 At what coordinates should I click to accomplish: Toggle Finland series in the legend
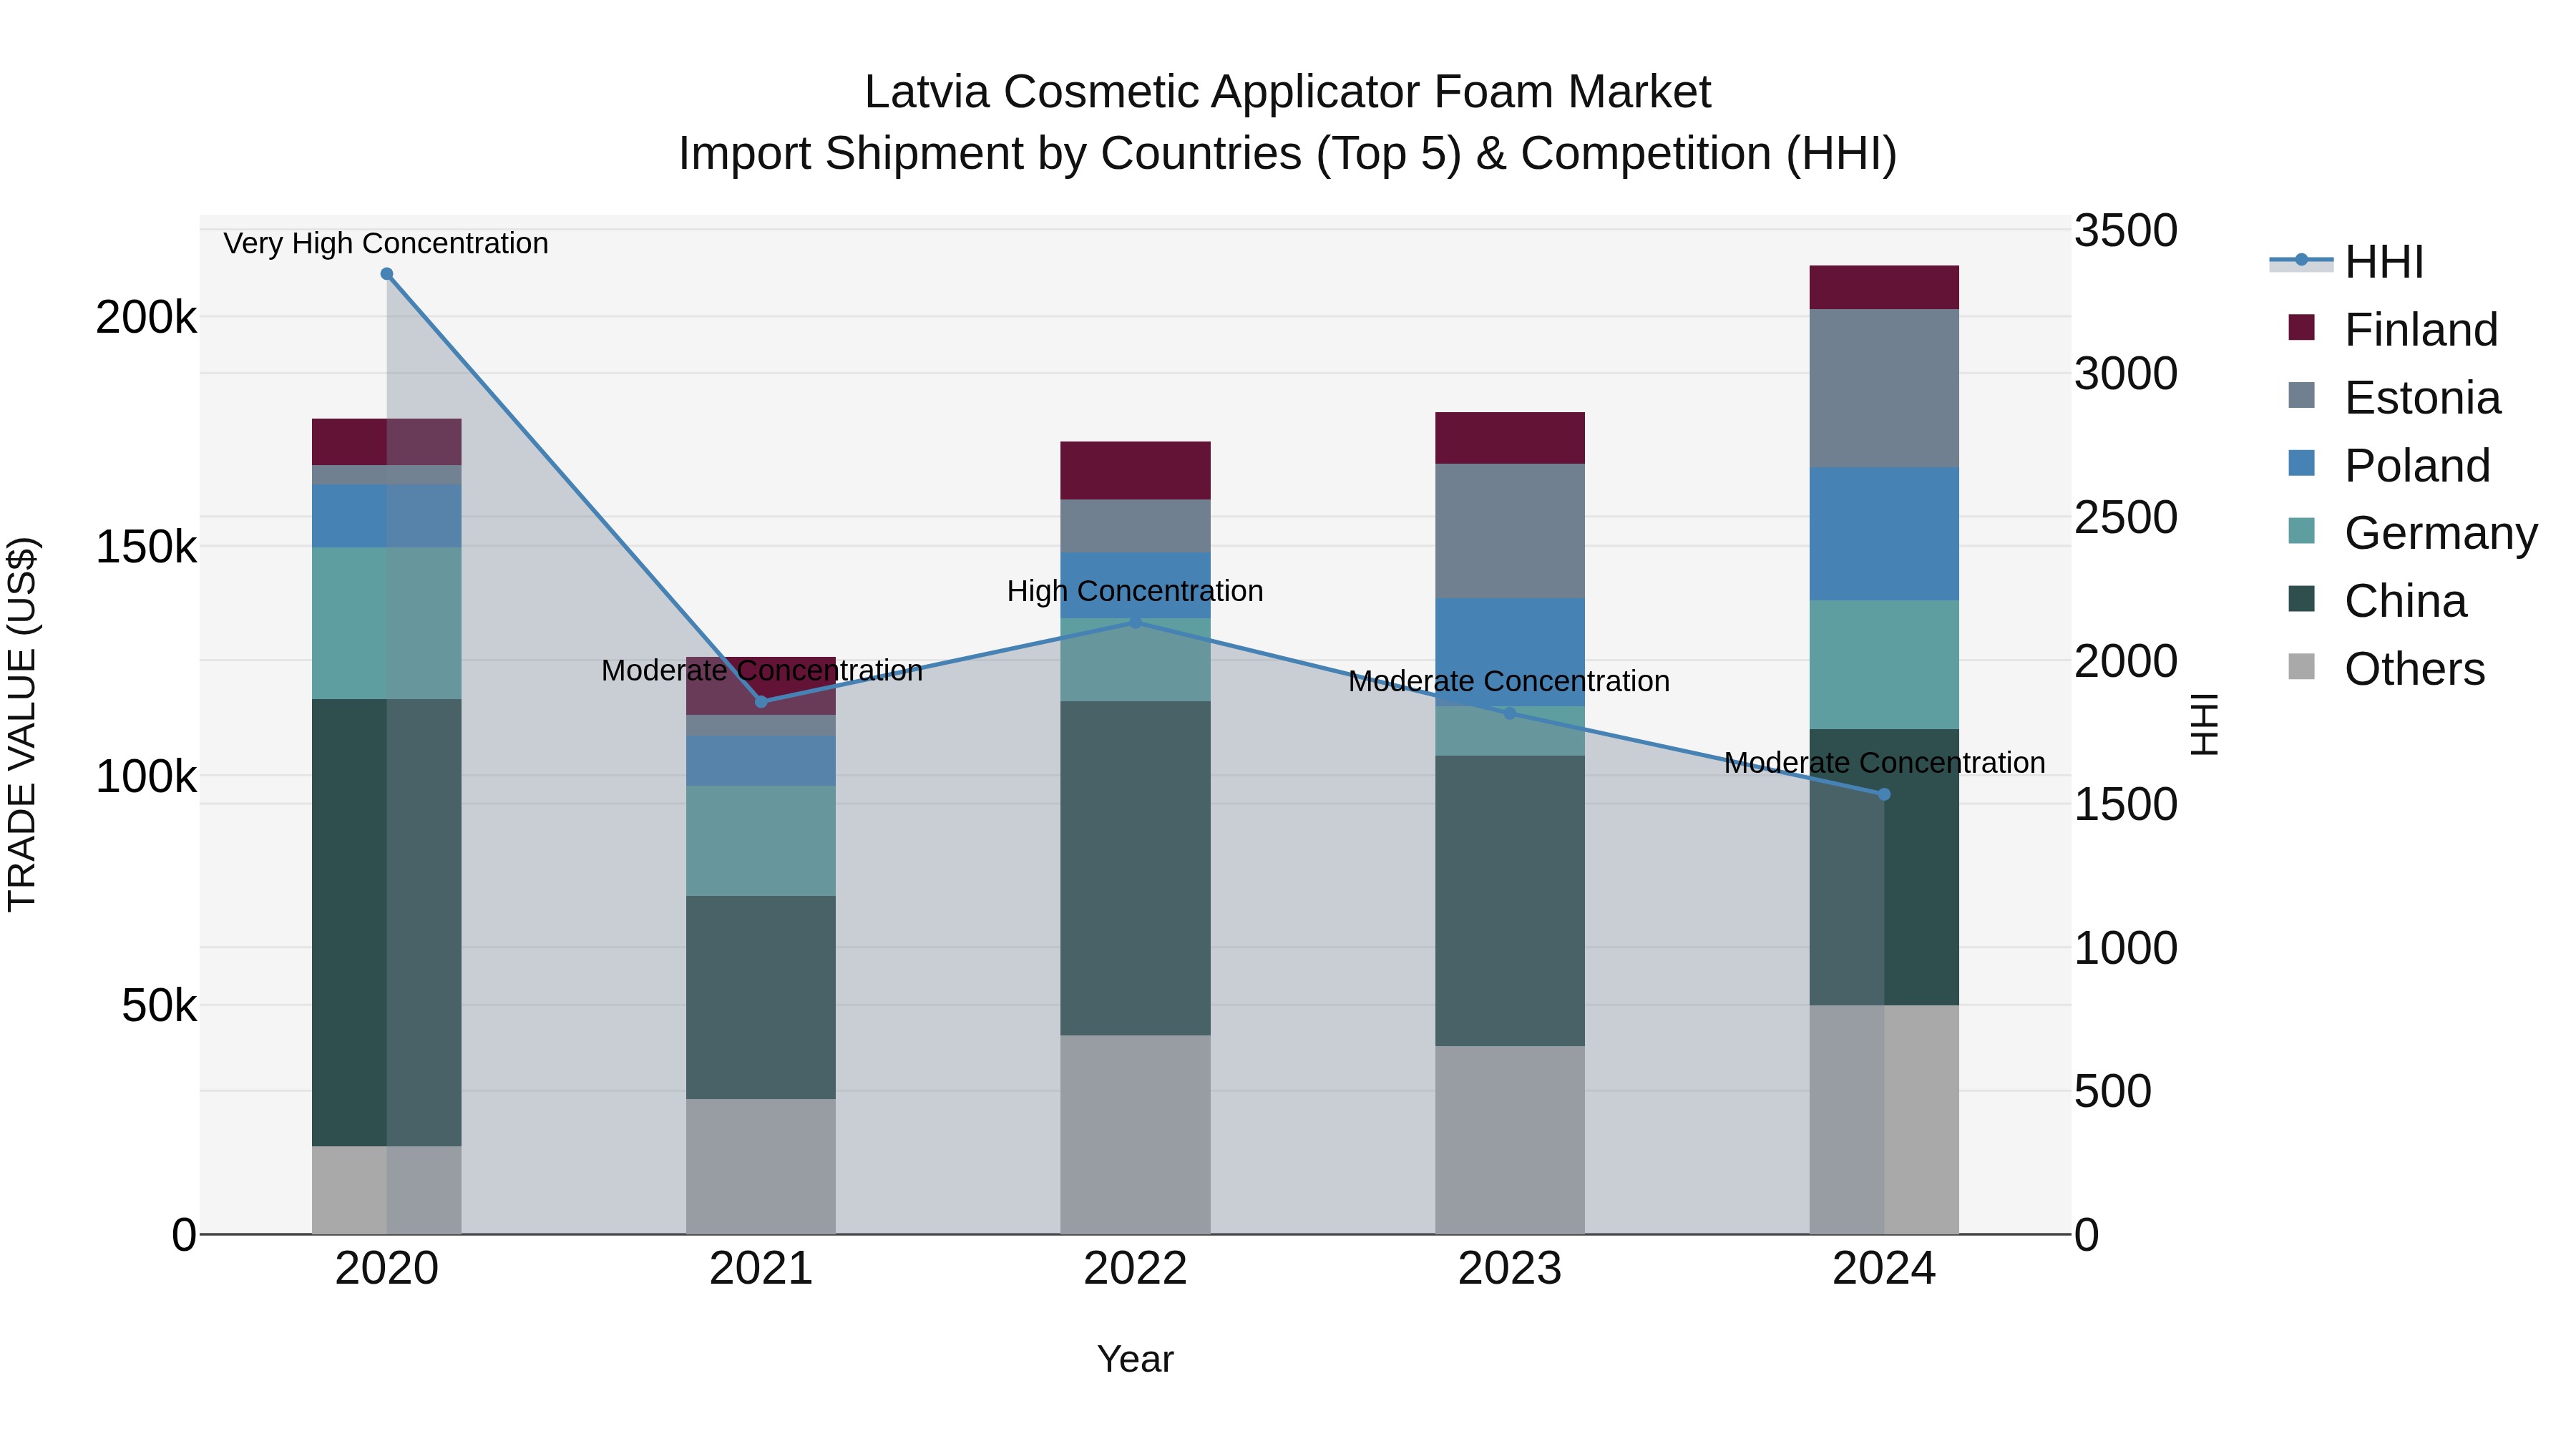[2393, 330]
